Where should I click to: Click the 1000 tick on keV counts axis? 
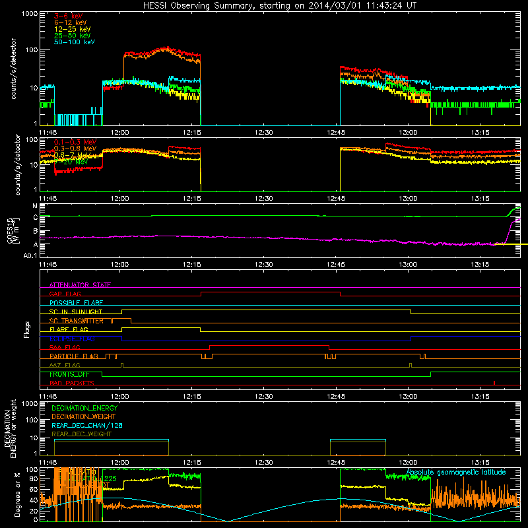(x=30, y=14)
